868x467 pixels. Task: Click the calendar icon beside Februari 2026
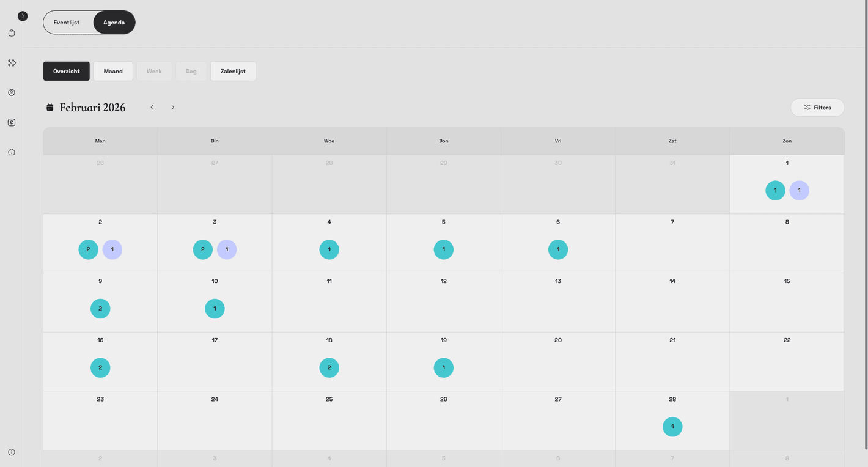(50, 108)
